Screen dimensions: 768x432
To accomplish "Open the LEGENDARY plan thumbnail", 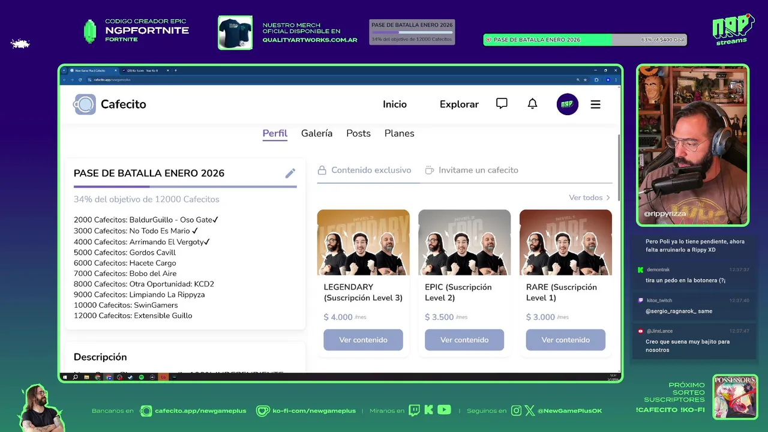I will 363,242.
